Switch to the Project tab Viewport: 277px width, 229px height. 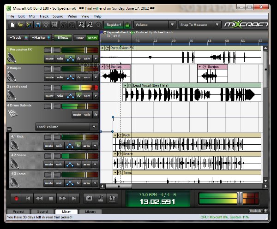pyautogui.click(x=18, y=211)
